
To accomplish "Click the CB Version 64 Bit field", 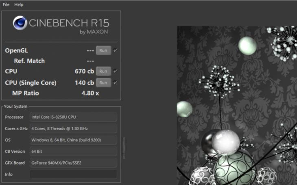I will tap(73, 151).
